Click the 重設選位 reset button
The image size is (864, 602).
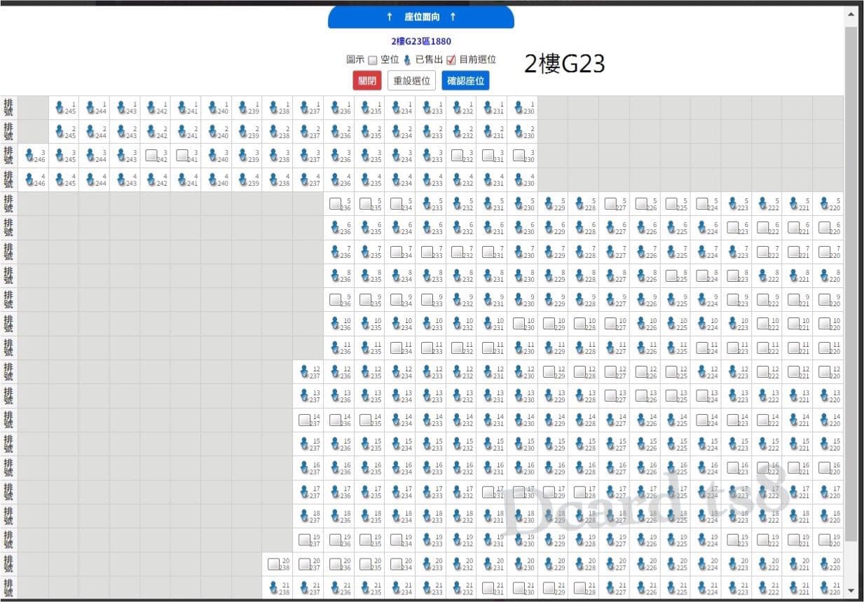click(x=412, y=81)
